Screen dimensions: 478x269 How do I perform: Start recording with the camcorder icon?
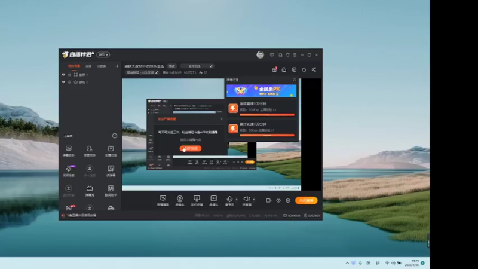(268, 200)
